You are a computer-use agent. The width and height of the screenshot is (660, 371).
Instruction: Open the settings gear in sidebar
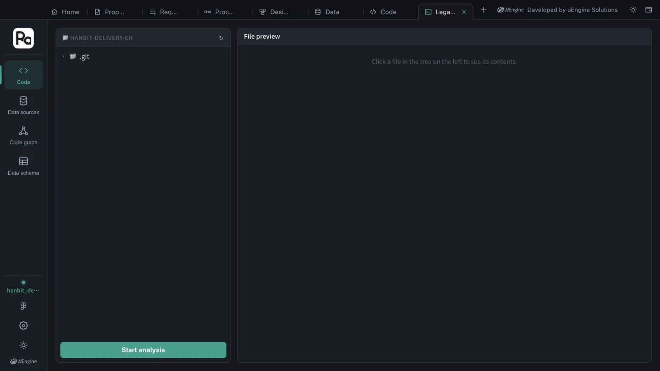tap(24, 326)
